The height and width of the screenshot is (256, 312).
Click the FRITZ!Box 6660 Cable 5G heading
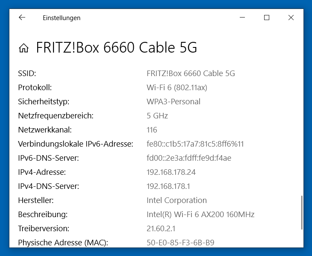click(116, 47)
